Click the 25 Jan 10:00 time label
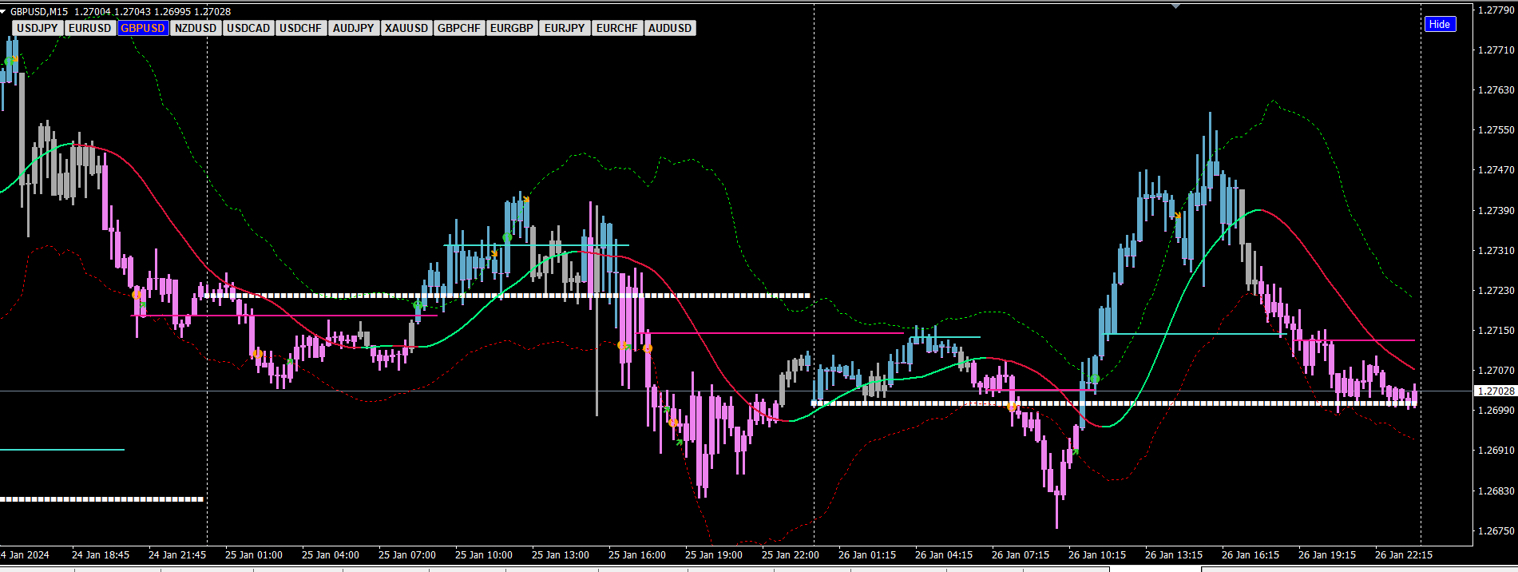 (x=484, y=554)
